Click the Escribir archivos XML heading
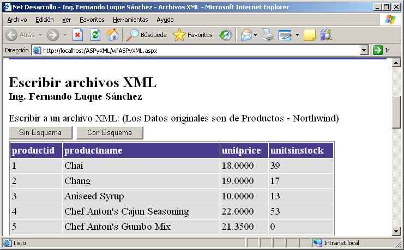Image resolution: width=404 pixels, height=250 pixels. (82, 83)
